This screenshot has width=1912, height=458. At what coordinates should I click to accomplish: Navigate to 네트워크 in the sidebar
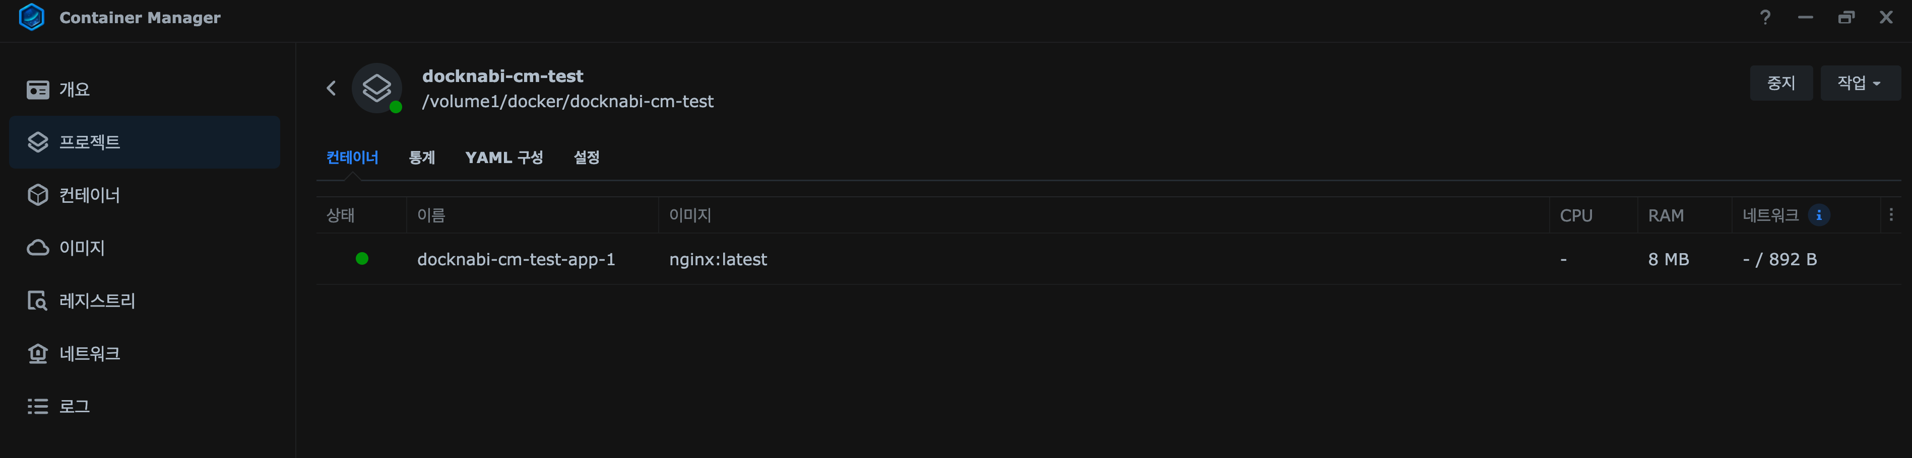tap(89, 353)
